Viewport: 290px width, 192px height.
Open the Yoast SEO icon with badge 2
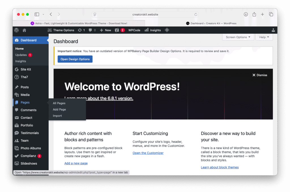120,30
